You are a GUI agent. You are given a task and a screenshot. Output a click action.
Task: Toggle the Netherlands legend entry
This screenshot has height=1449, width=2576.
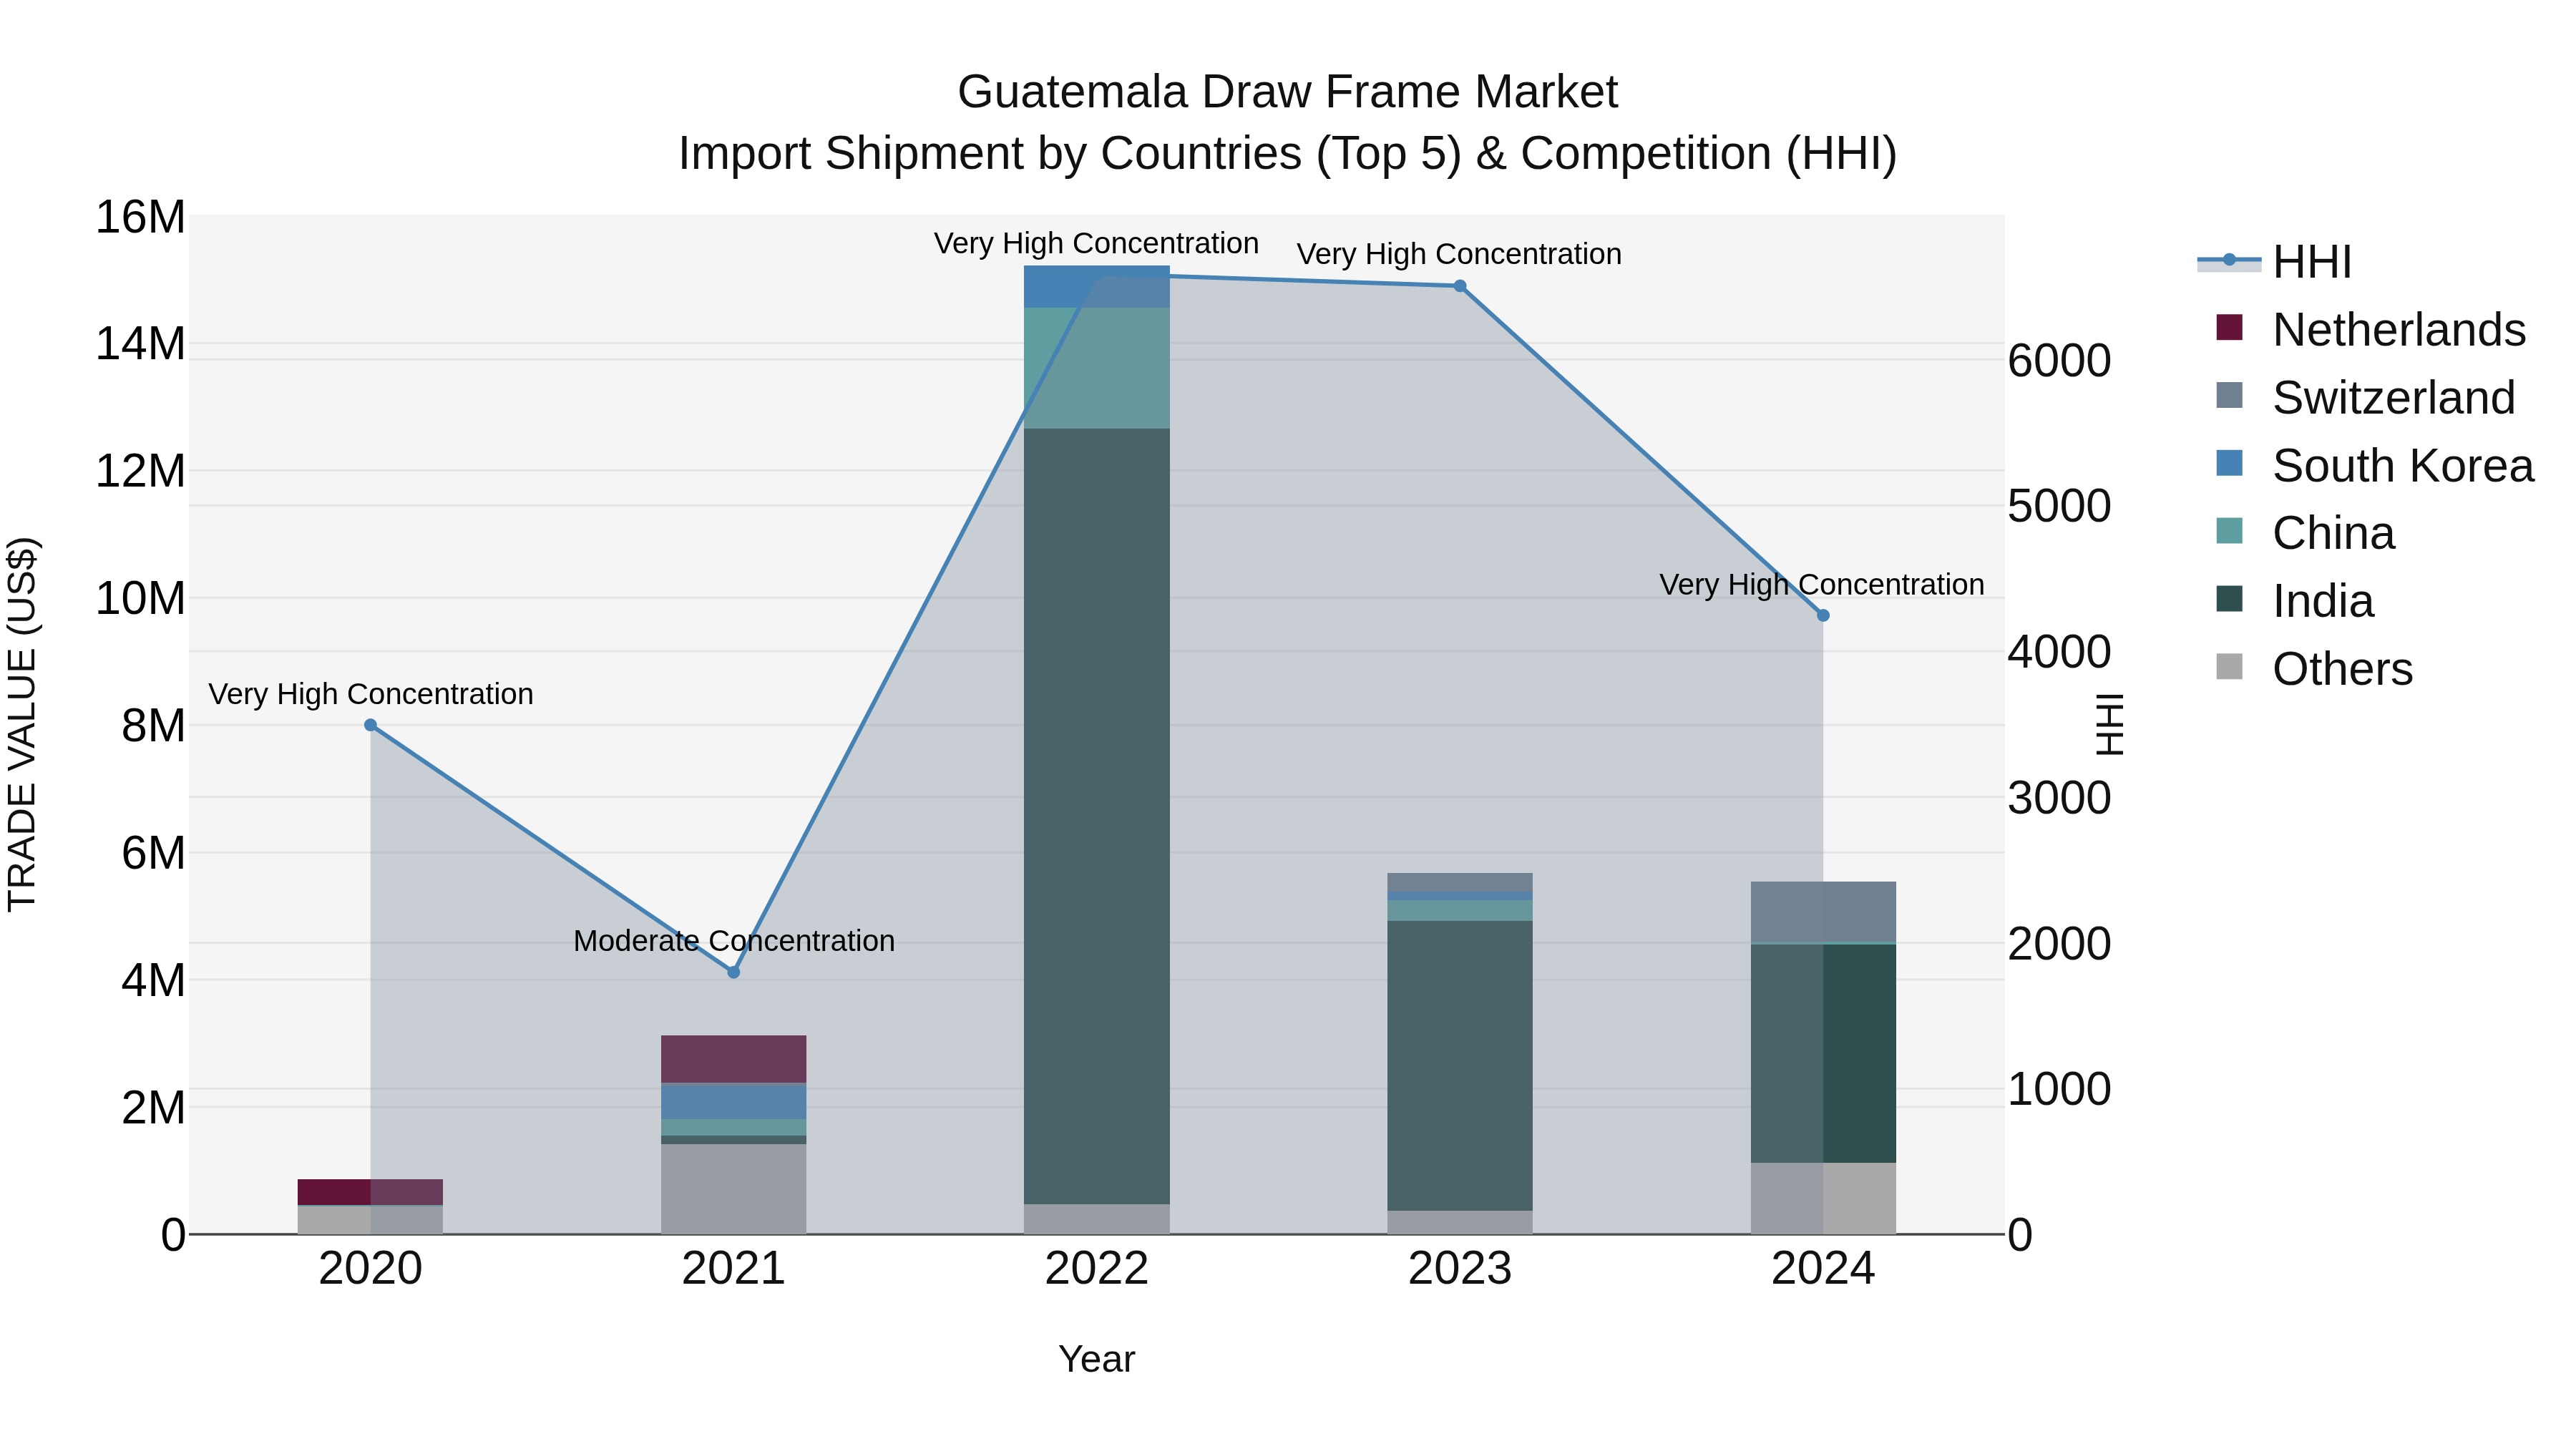click(x=2370, y=329)
